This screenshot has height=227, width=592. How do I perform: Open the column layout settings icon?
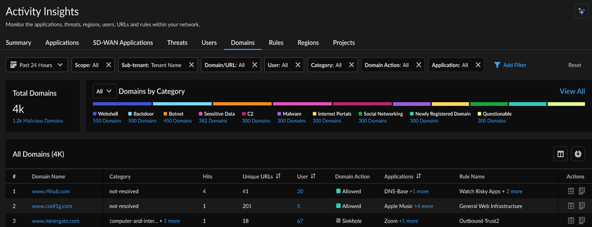(x=560, y=154)
